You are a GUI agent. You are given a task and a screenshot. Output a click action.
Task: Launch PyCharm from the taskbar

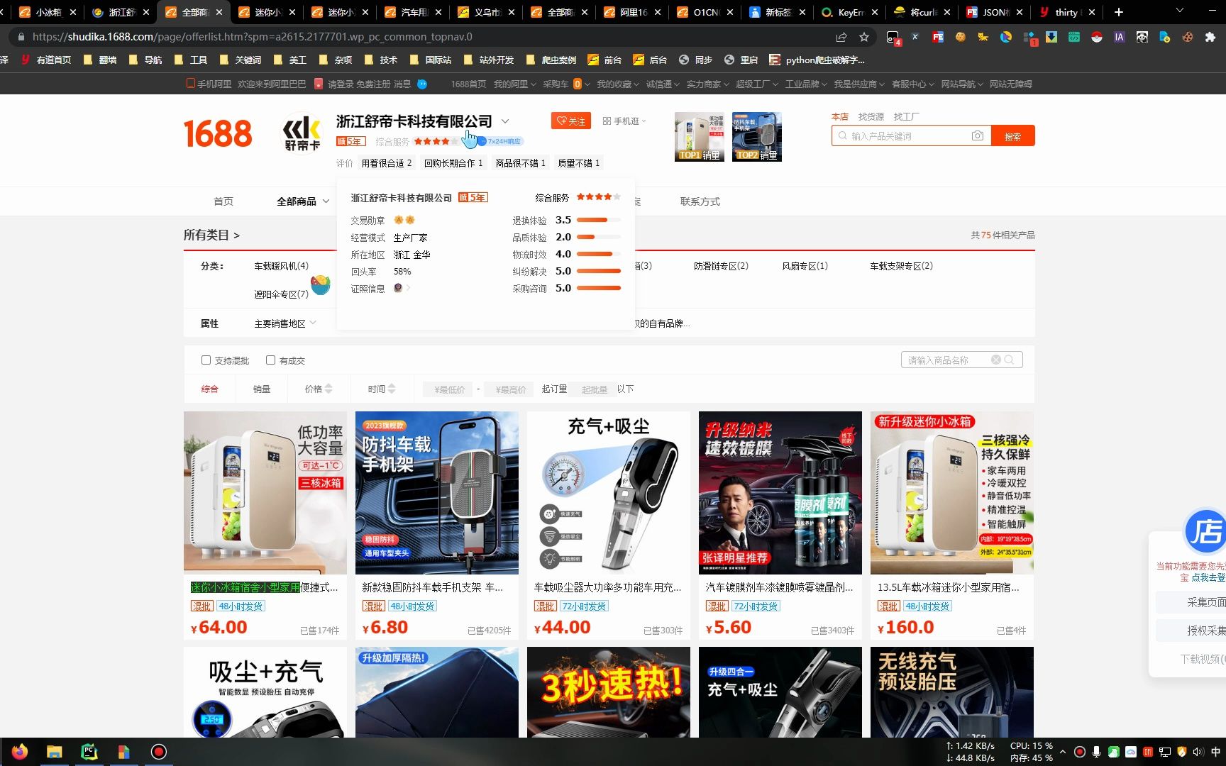pos(89,751)
